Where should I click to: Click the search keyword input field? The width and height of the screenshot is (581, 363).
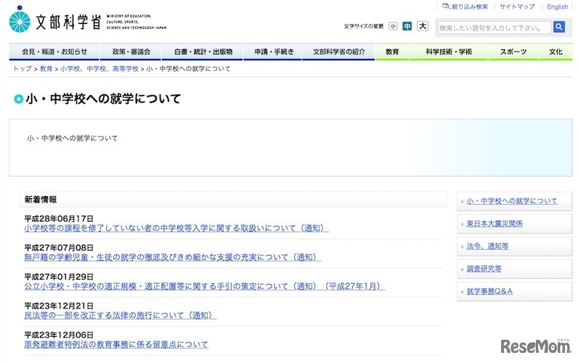[x=492, y=28]
